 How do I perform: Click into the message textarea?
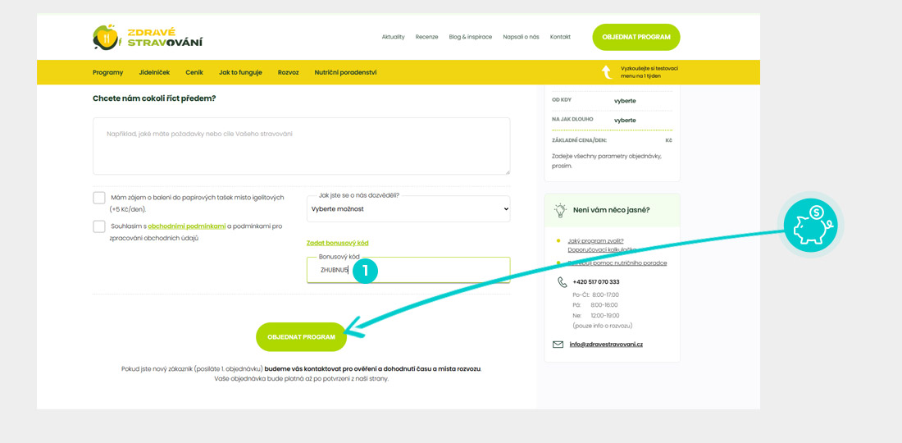[301, 146]
